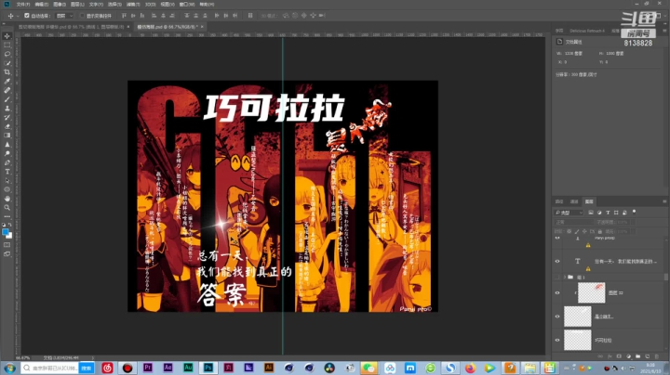Click the new adjustment layer icon
The image size is (670, 375).
(x=628, y=356)
